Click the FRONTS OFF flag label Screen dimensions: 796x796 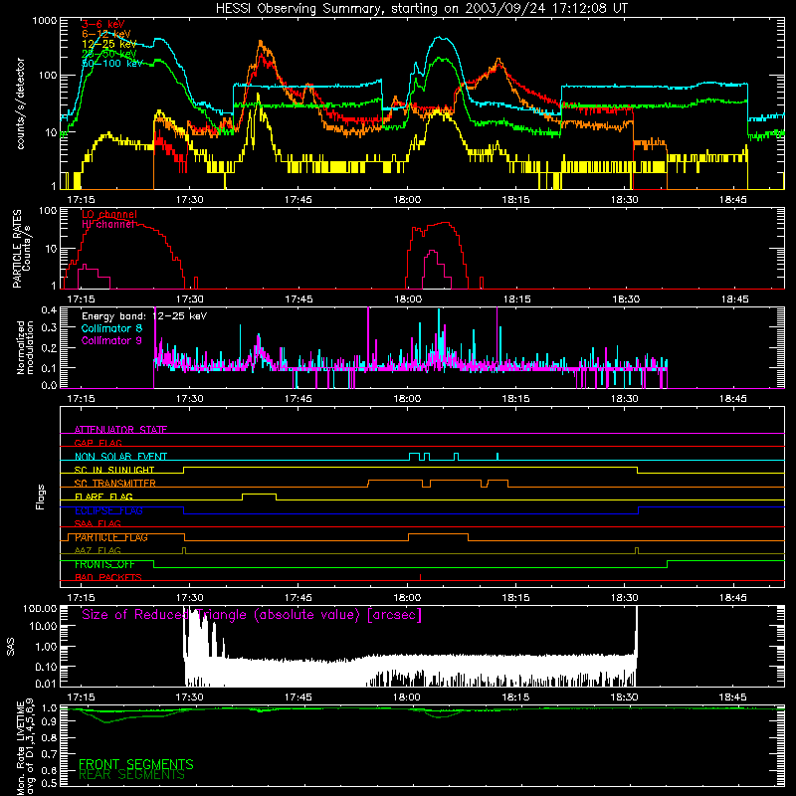point(104,564)
